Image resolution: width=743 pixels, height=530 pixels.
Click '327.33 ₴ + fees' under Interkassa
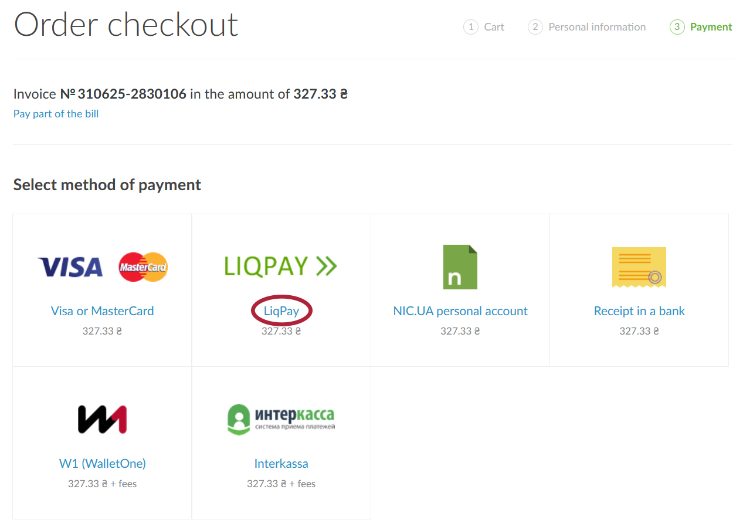pyautogui.click(x=281, y=484)
